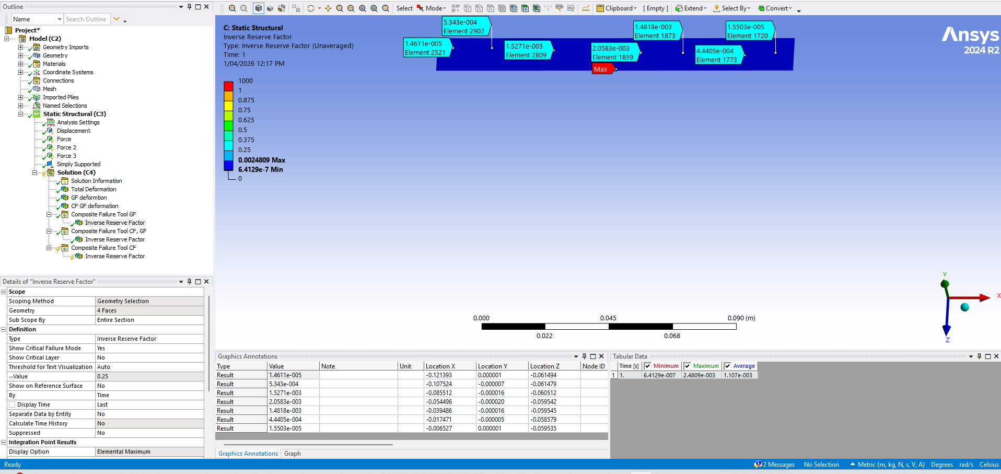Screen dimensions: 1001x474
Task: Select the shaded exterior and edges display cube
Action: click(x=259, y=8)
